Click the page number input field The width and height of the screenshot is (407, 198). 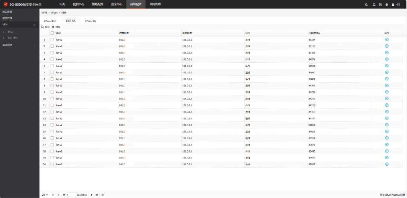(x=71, y=195)
